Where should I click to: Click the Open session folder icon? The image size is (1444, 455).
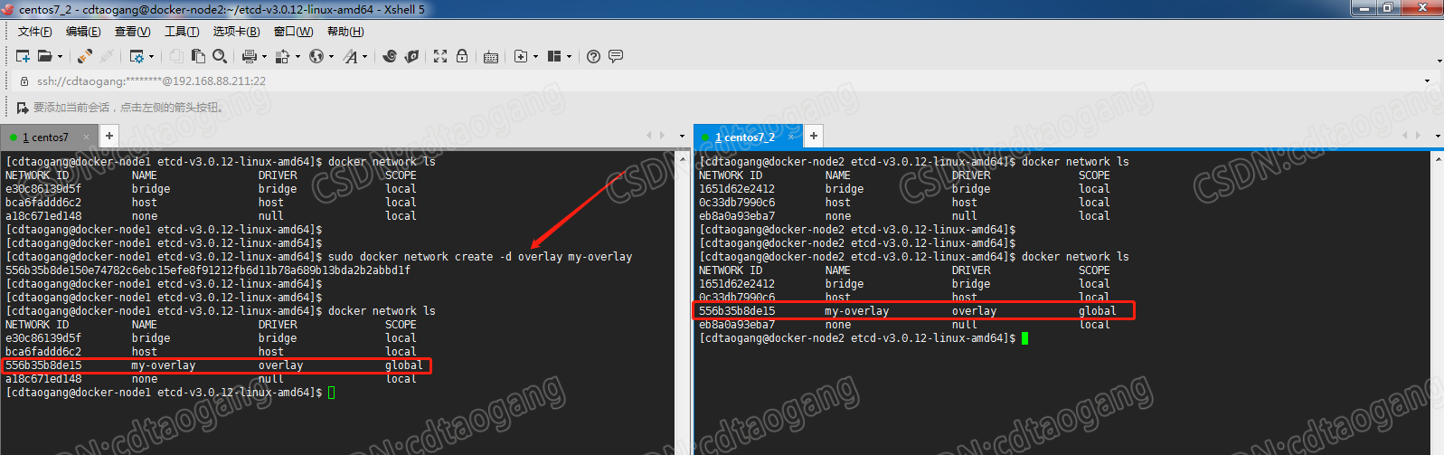pos(44,56)
